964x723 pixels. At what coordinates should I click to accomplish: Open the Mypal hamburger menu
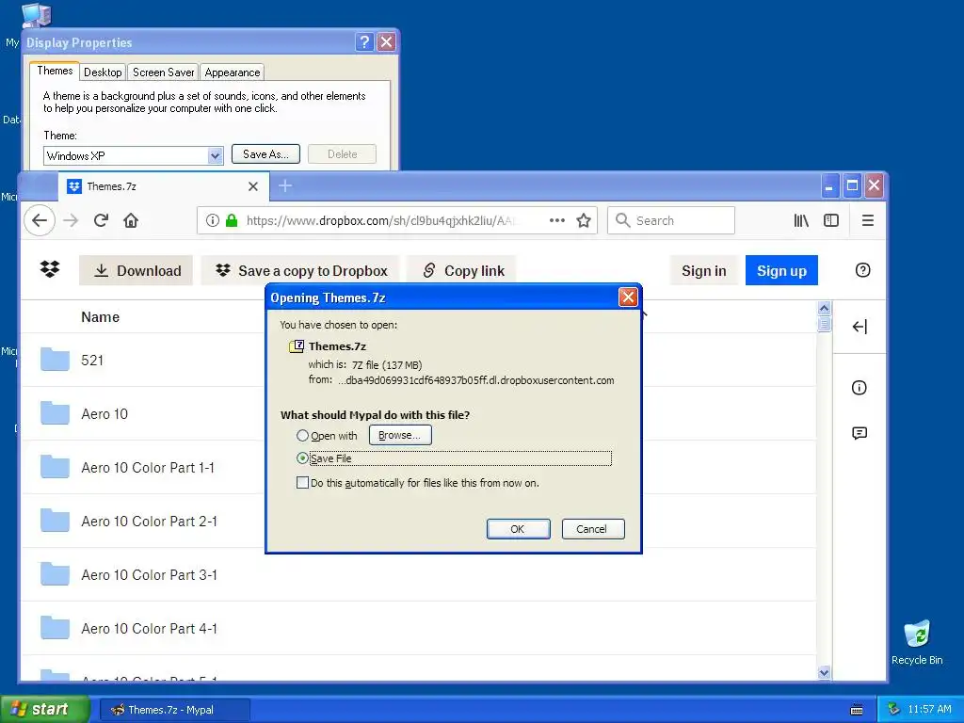pos(867,220)
